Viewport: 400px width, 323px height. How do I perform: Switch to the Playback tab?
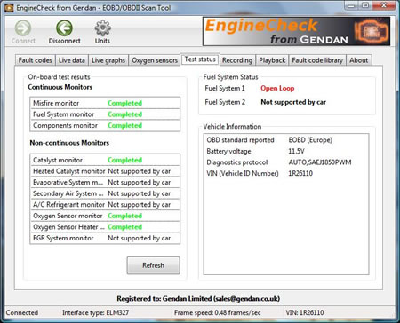[x=272, y=60]
